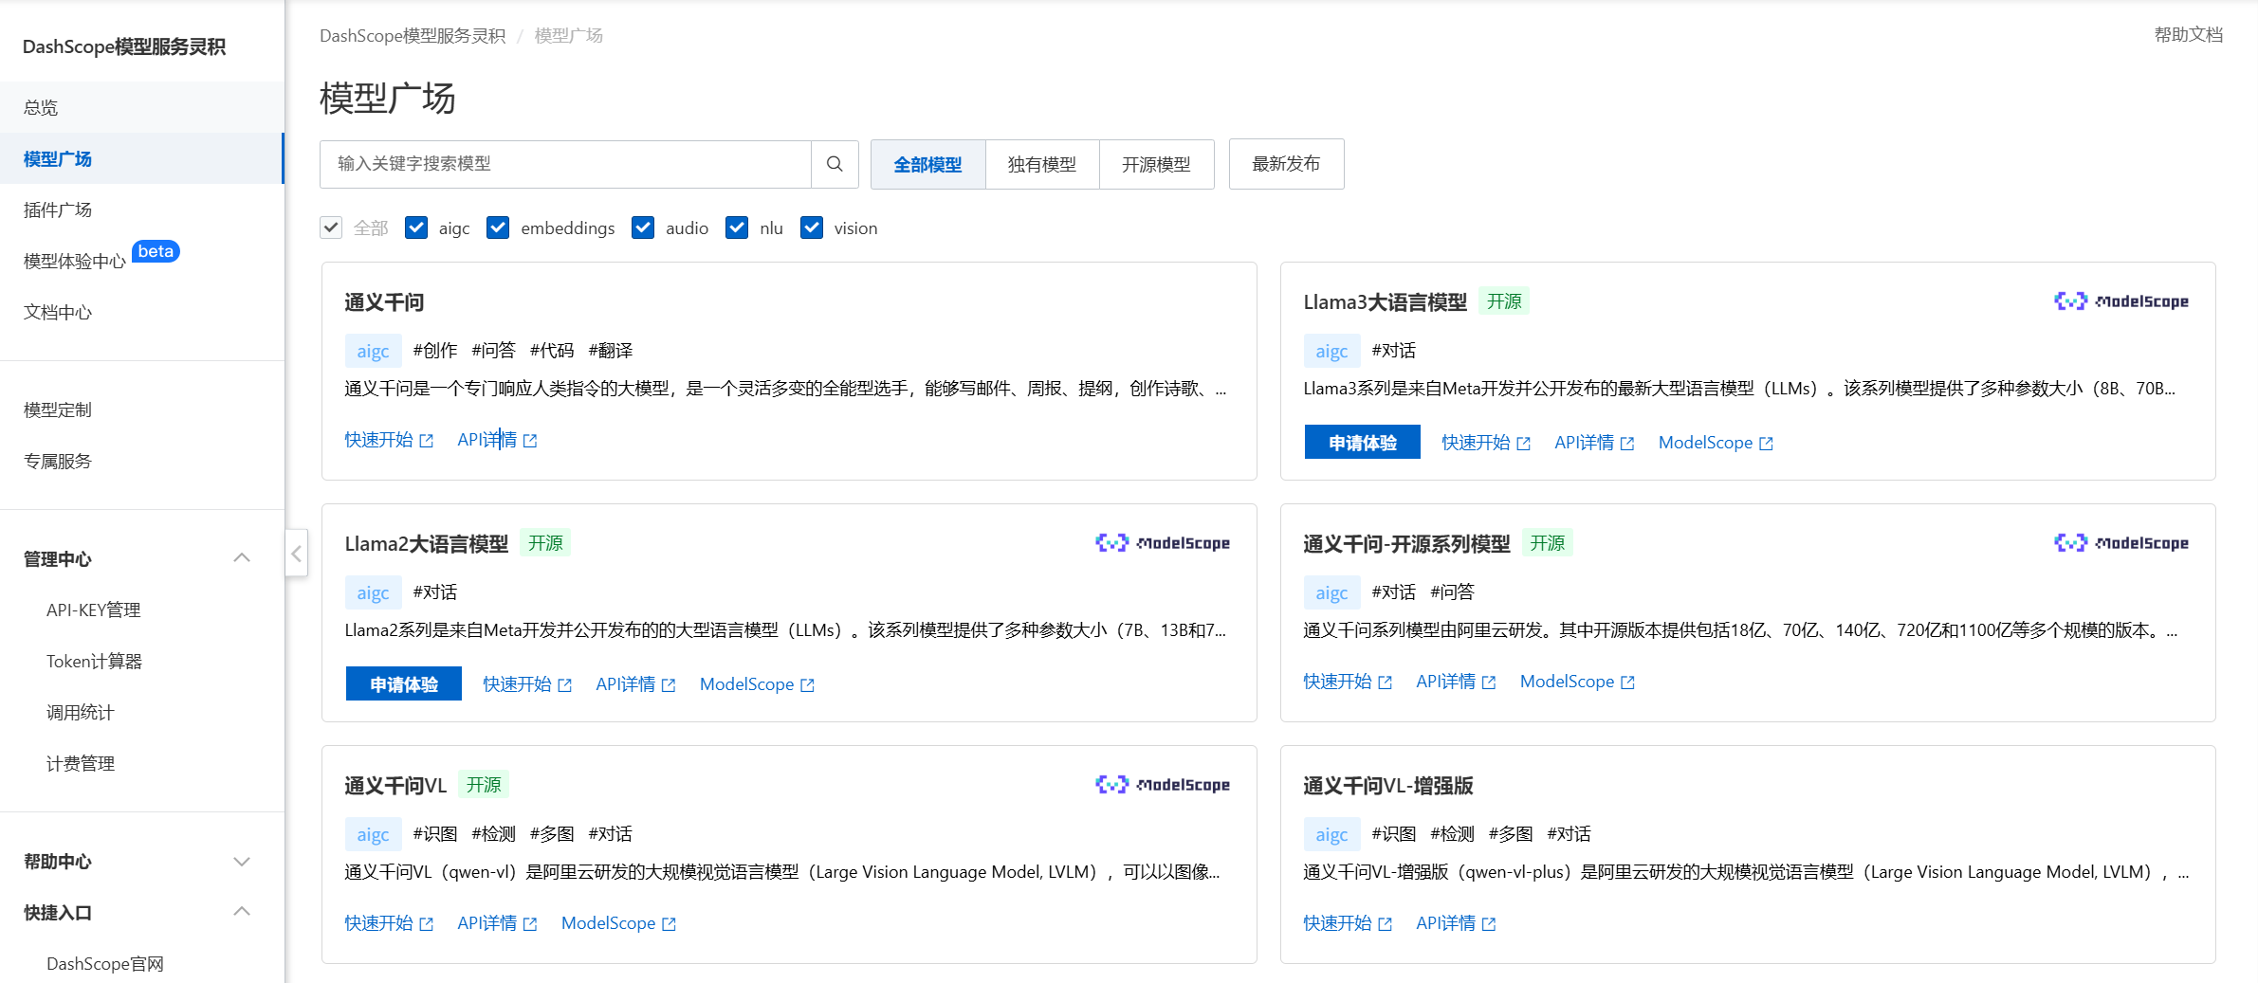
Task: Sort by 最新发布
Action: point(1286,164)
